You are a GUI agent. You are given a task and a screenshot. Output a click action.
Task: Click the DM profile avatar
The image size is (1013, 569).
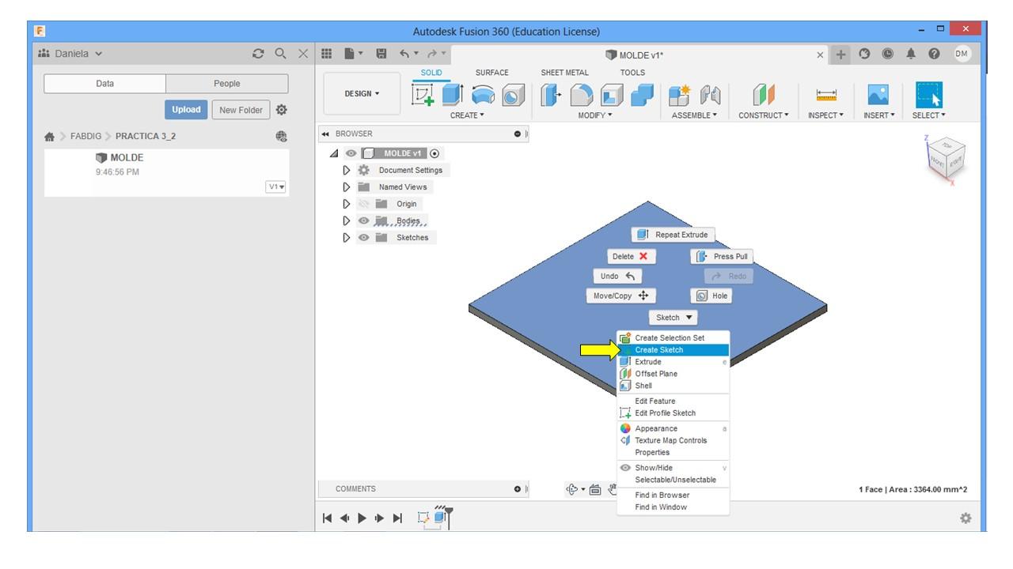tap(962, 54)
